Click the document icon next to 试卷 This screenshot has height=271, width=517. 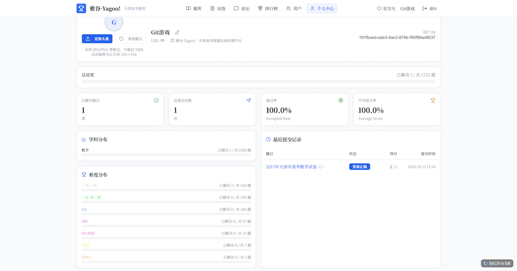coord(212,9)
